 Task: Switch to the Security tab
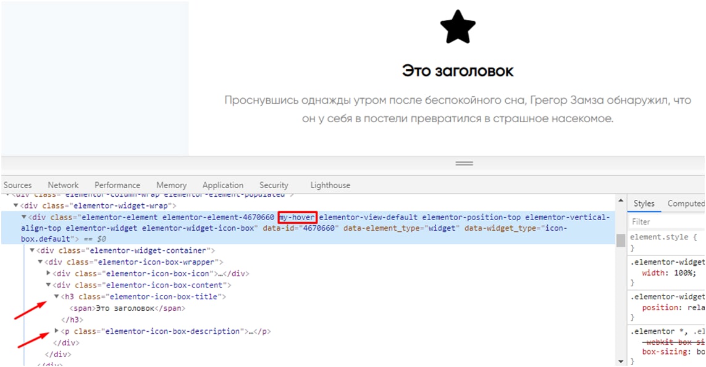tap(274, 185)
